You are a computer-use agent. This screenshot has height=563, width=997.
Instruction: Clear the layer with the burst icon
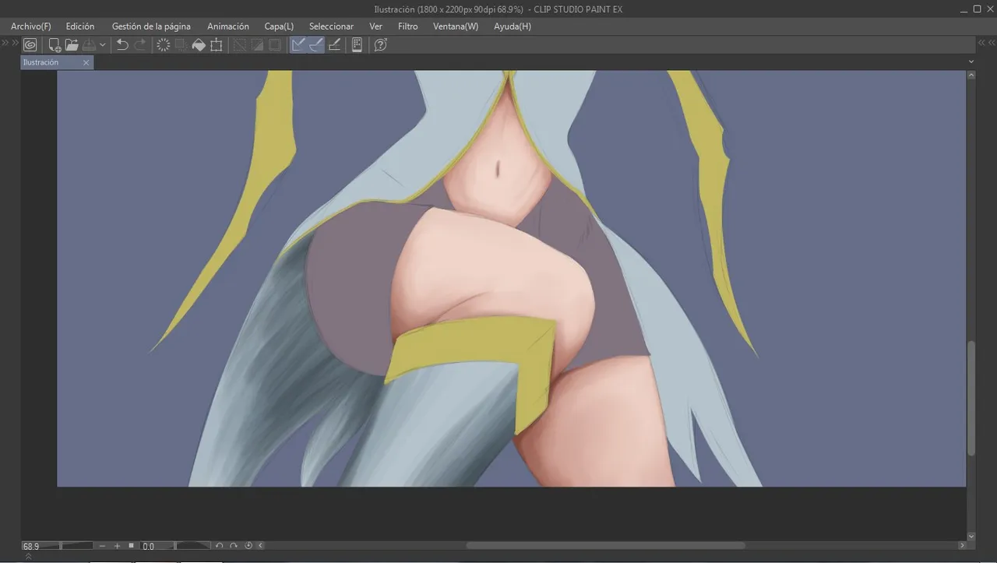(x=163, y=45)
